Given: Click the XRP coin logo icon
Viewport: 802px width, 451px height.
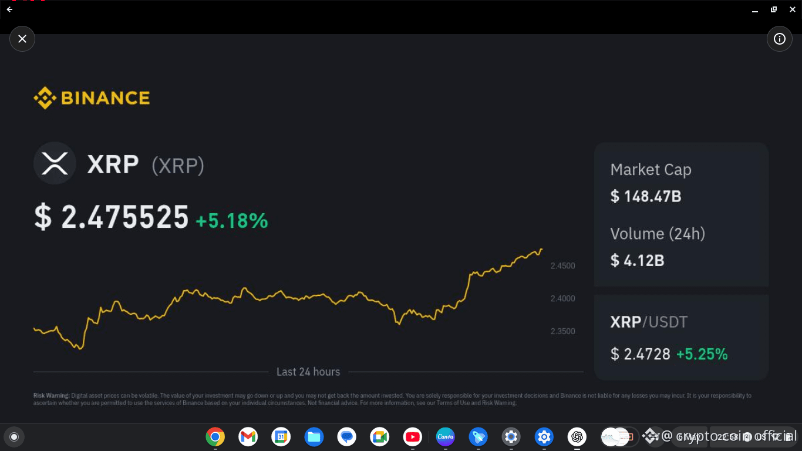Looking at the screenshot, I should pos(55,163).
